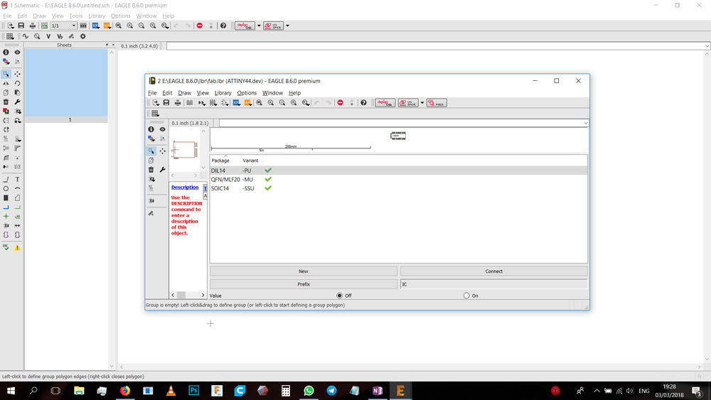The width and height of the screenshot is (711, 400).
Task: Select the Value On radio button
Action: [x=466, y=296]
